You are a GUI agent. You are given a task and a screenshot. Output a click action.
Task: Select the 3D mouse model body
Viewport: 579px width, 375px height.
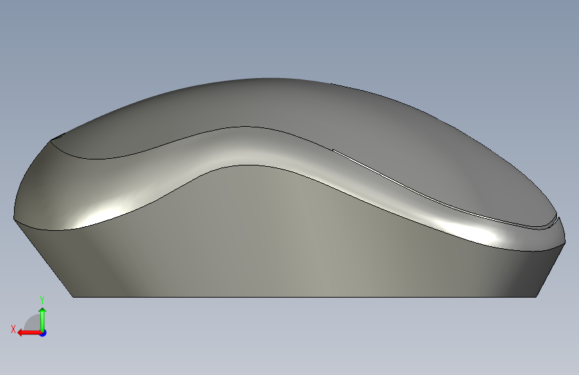point(290,187)
